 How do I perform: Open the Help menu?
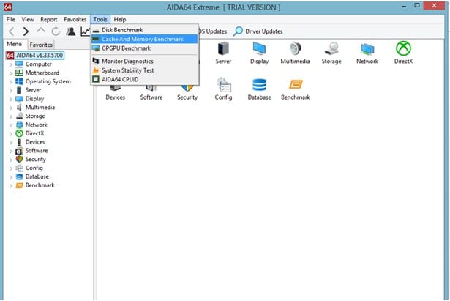(120, 19)
